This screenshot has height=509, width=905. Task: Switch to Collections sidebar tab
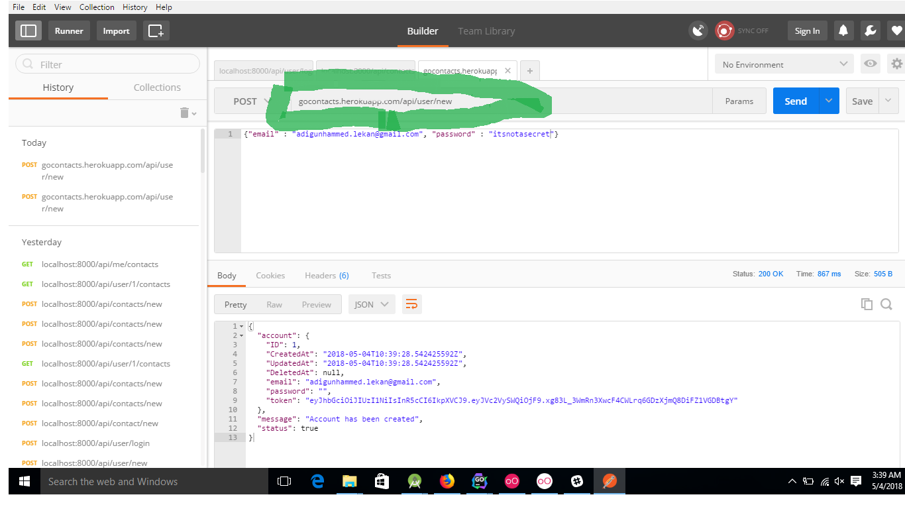pos(157,87)
